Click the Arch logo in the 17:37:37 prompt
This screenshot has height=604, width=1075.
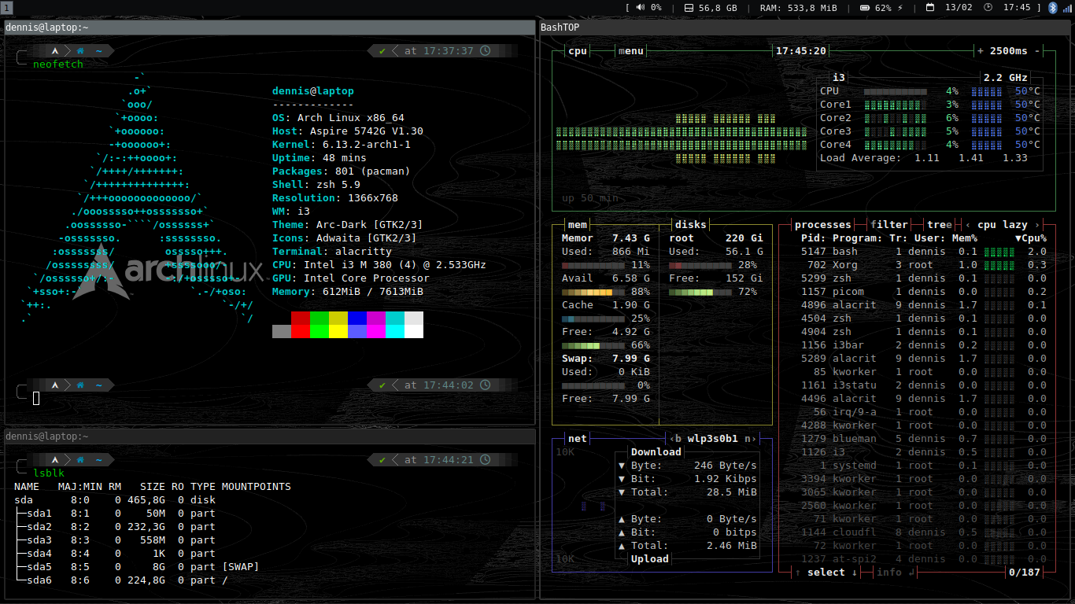(54, 51)
